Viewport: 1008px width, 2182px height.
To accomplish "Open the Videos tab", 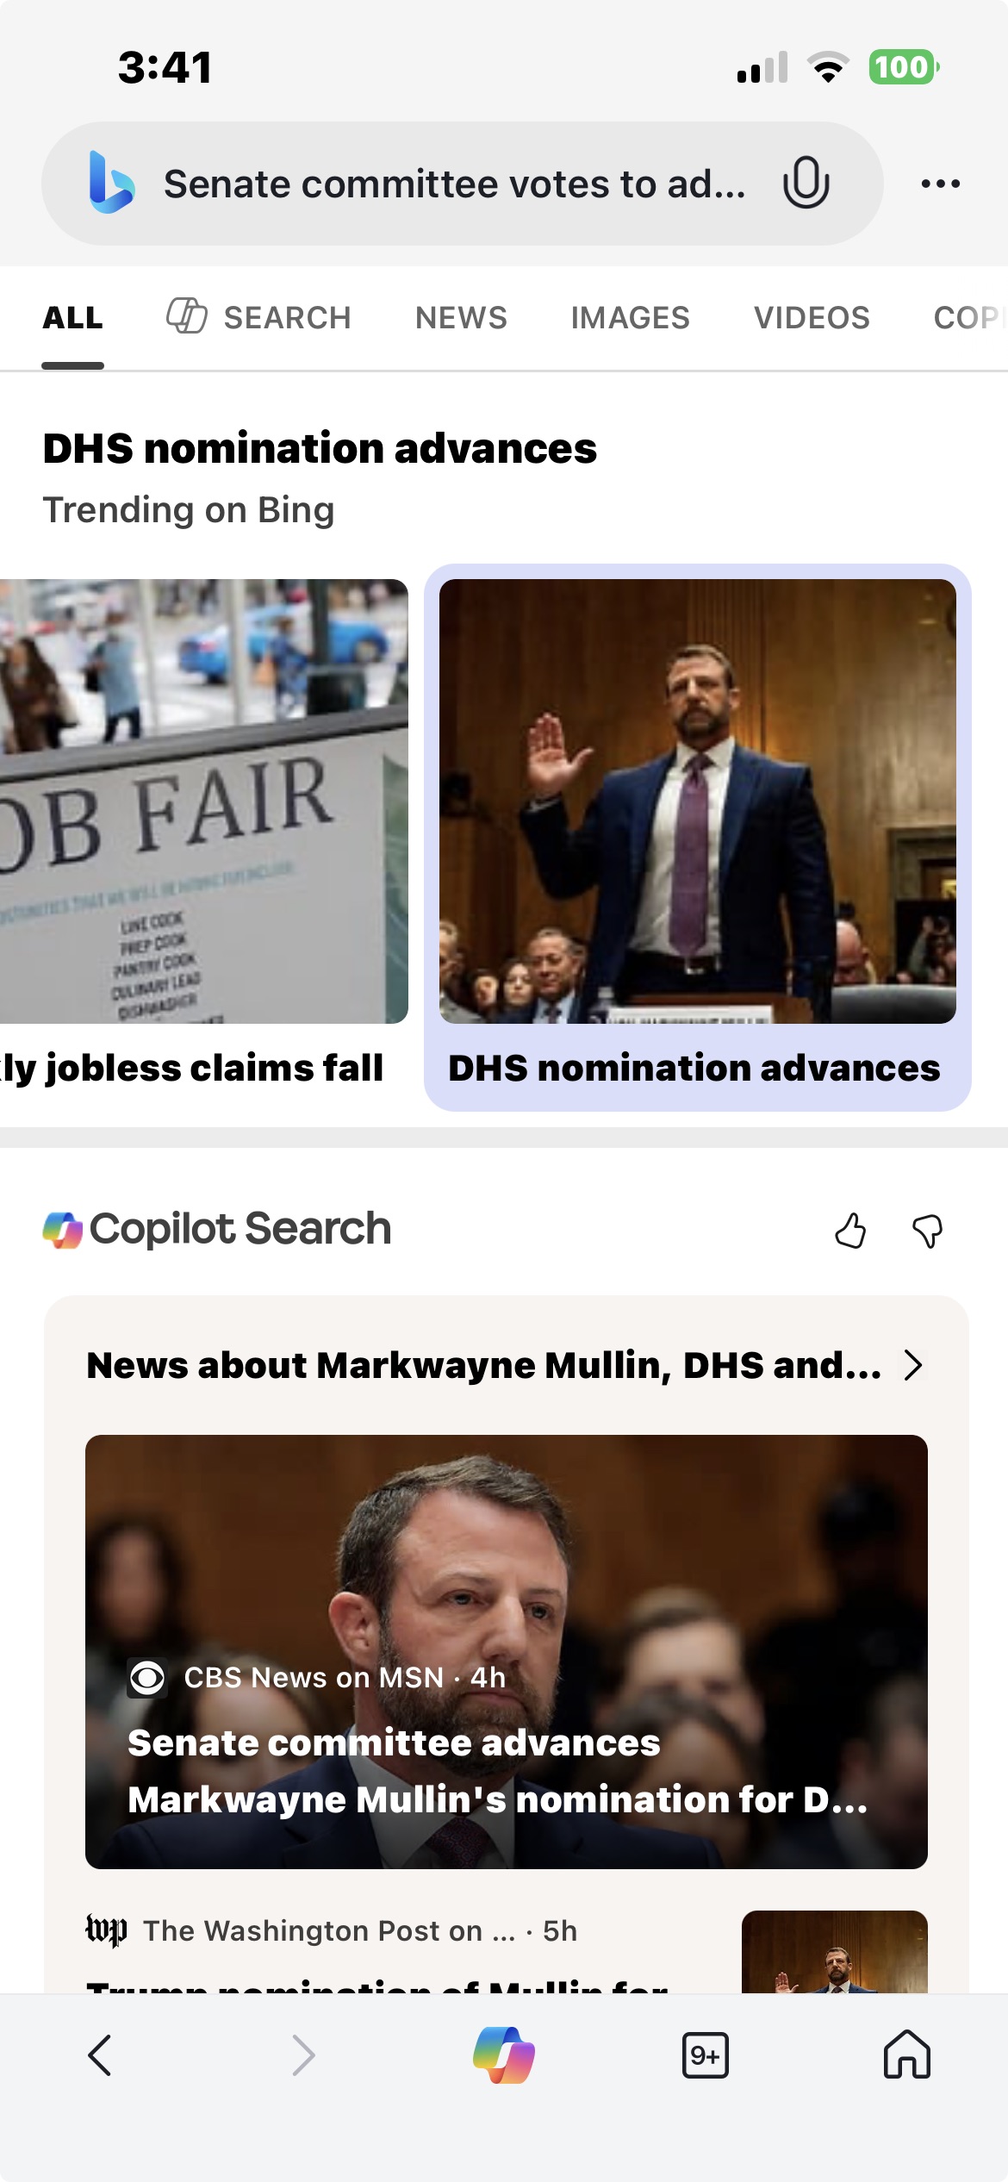I will [812, 318].
